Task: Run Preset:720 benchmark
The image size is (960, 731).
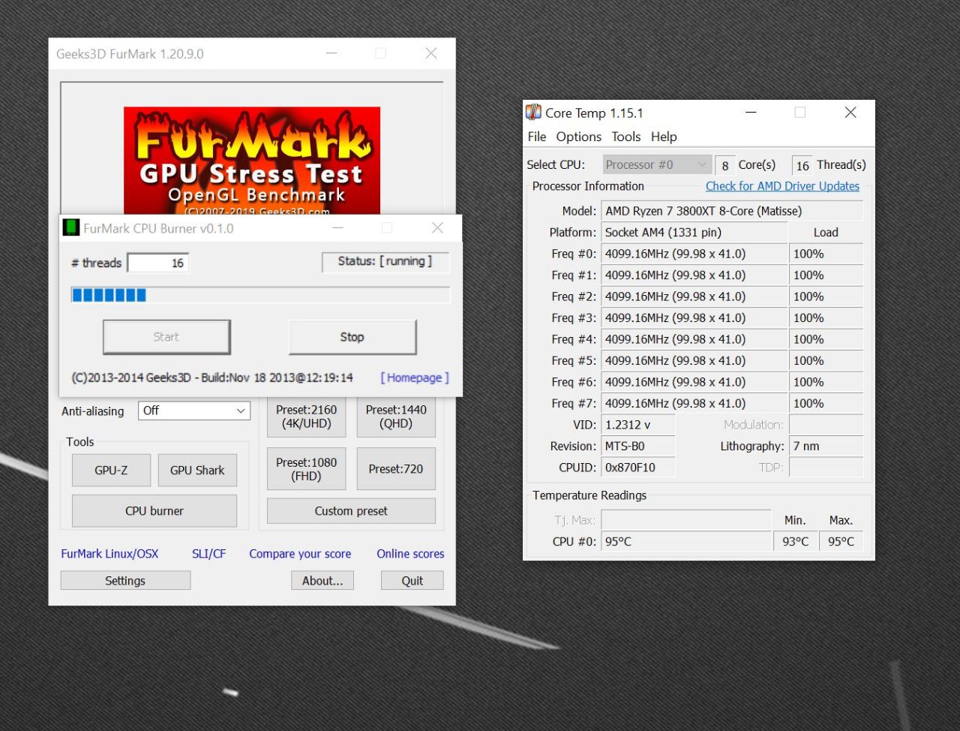Action: 396,469
